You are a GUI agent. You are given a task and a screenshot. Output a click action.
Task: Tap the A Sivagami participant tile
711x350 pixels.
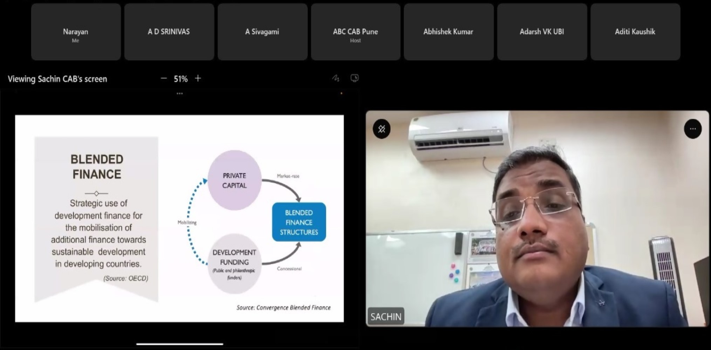click(x=262, y=32)
